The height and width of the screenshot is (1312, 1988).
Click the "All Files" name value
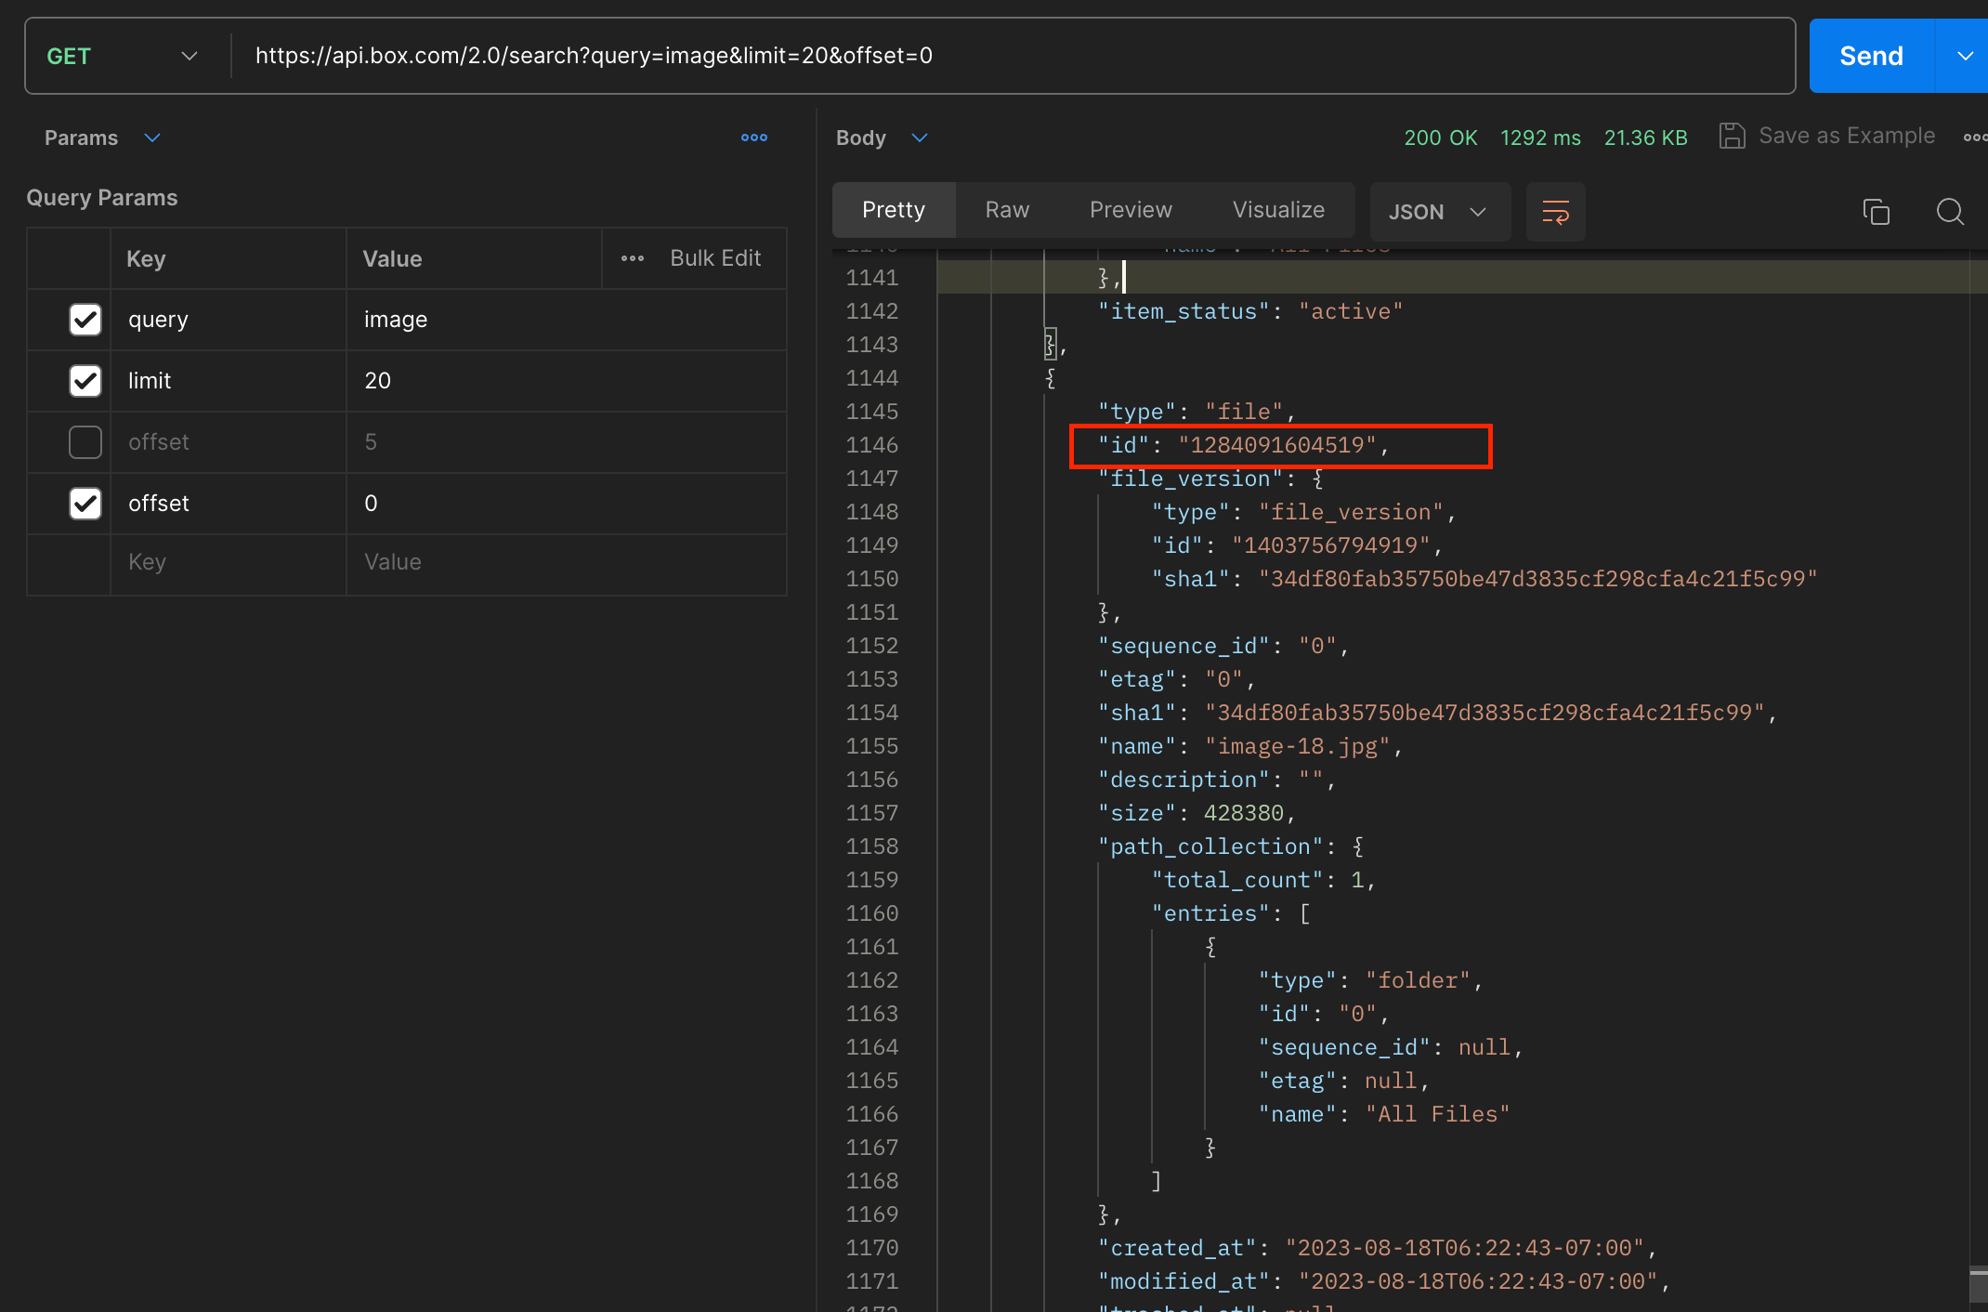pyautogui.click(x=1437, y=1114)
